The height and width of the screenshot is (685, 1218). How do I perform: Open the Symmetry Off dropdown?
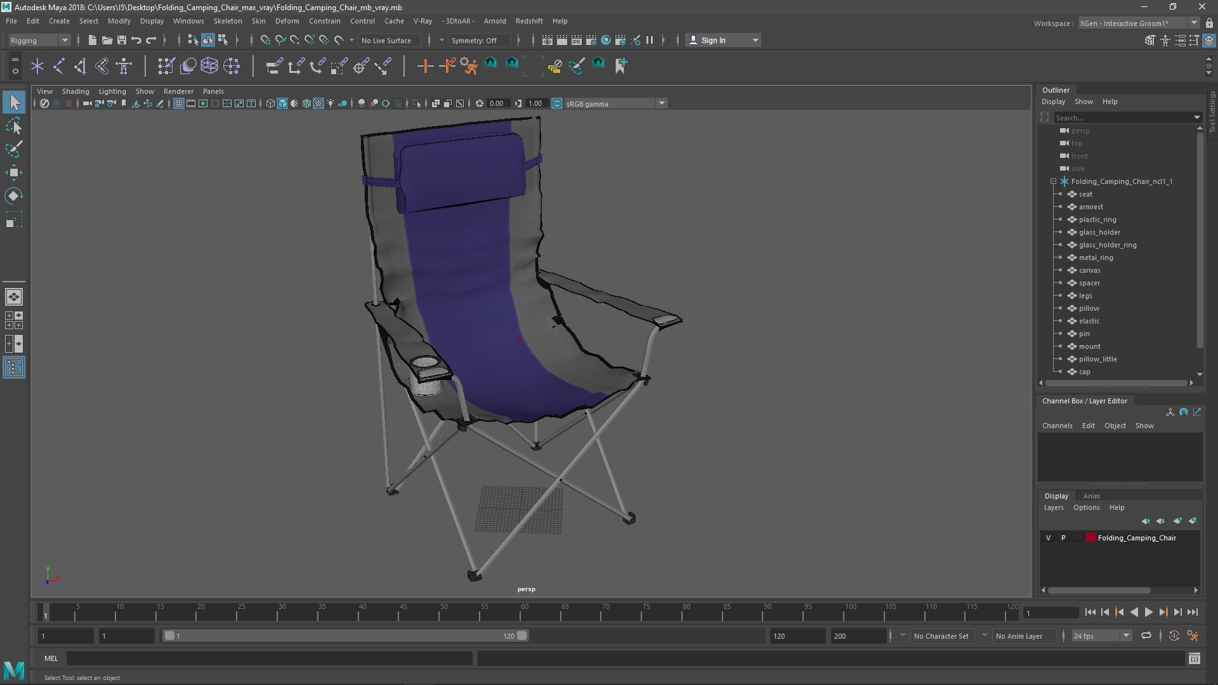(479, 40)
